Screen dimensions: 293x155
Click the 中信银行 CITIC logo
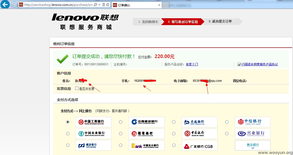[x=253, y=122]
